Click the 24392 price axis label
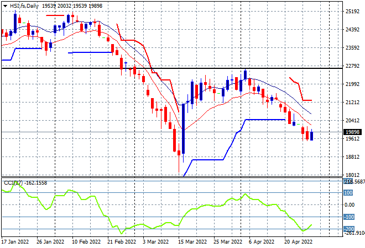Image resolution: width=365 pixels, height=248 pixels. pos(352,29)
